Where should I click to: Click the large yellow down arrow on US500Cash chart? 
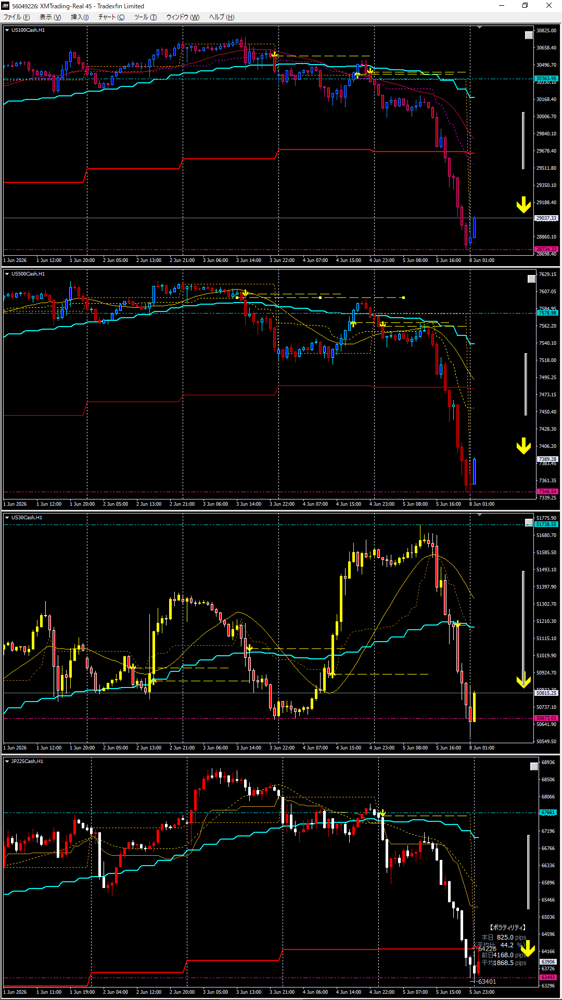[x=523, y=446]
